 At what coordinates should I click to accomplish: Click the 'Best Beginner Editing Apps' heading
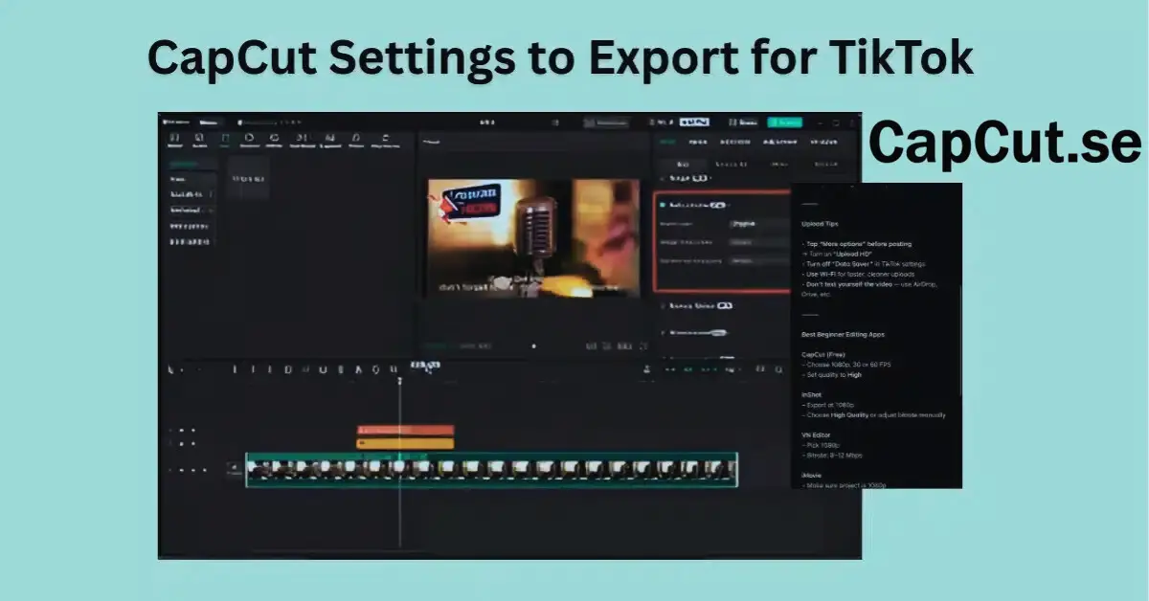pos(842,334)
